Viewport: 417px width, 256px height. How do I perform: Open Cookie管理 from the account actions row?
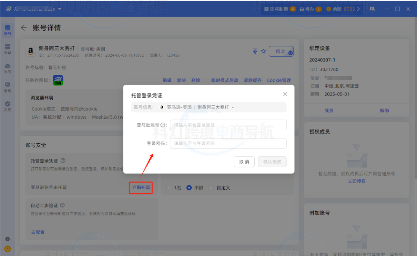click(x=279, y=80)
